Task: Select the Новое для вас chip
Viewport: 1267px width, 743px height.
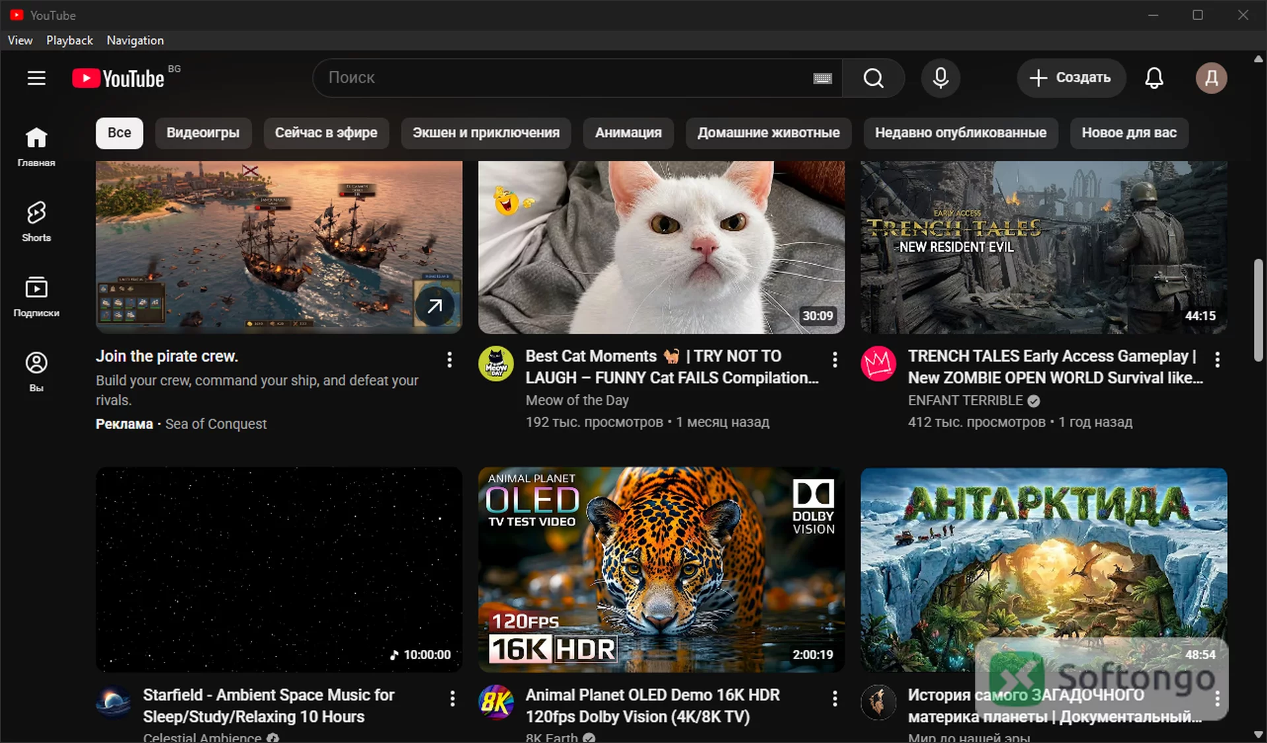Action: coord(1129,133)
